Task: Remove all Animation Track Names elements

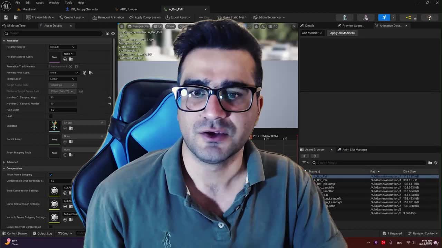Action: coord(76,66)
